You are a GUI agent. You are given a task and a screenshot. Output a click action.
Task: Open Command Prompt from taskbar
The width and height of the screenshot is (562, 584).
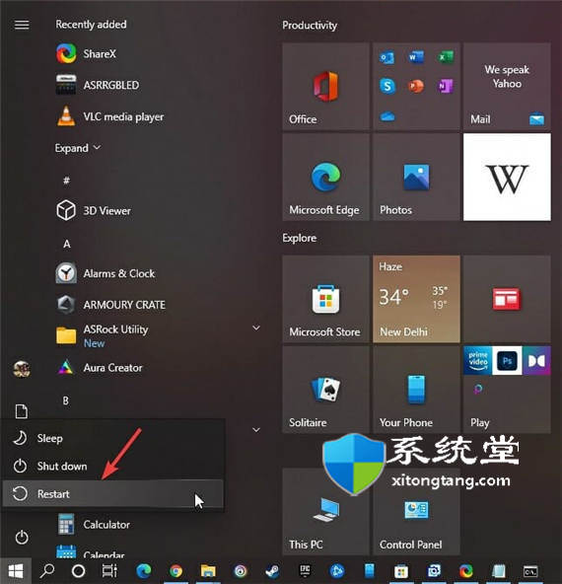click(530, 571)
